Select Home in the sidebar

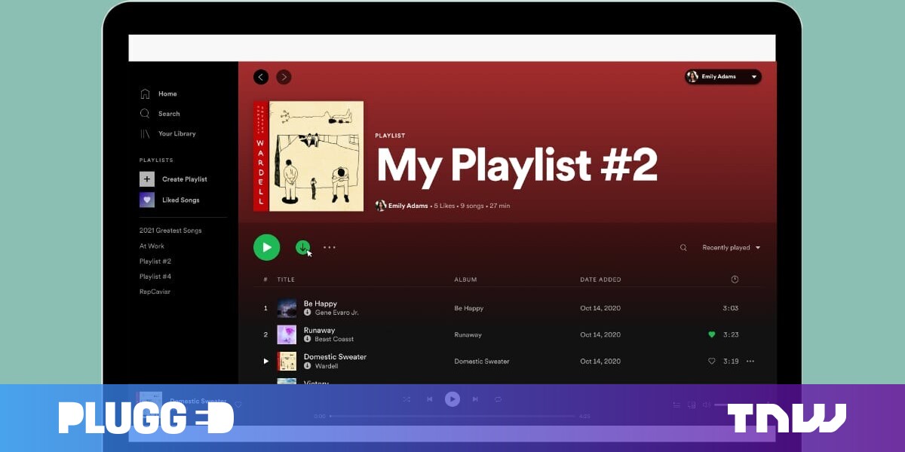coord(167,94)
